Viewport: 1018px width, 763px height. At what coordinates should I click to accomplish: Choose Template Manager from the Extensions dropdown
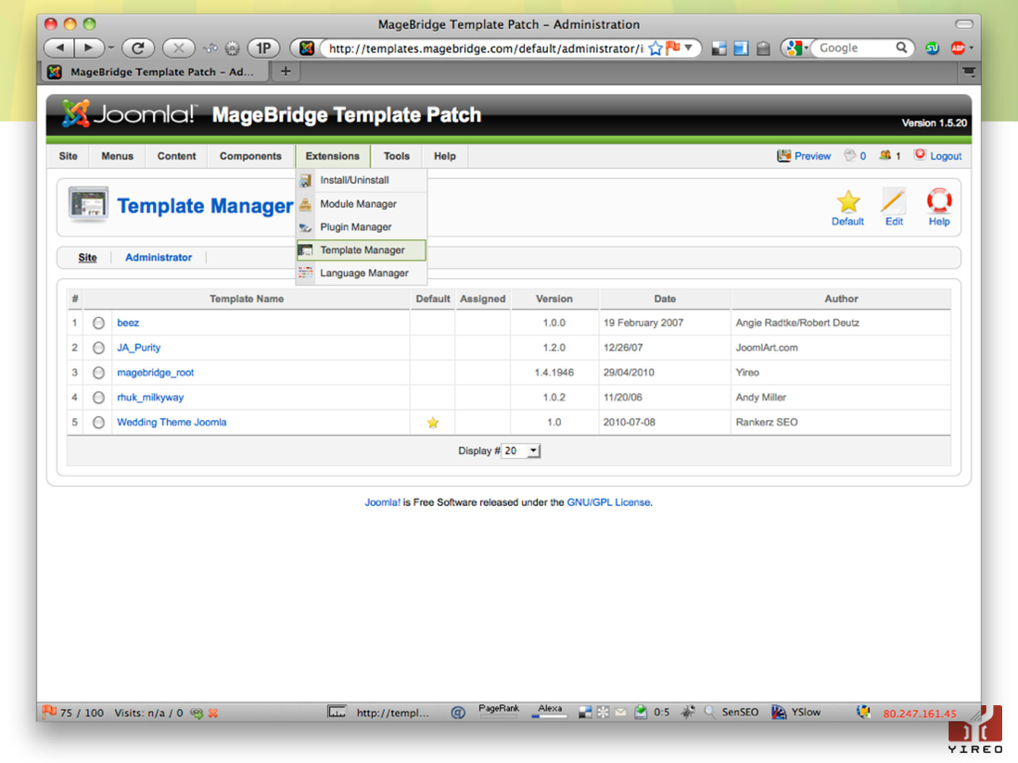point(361,250)
